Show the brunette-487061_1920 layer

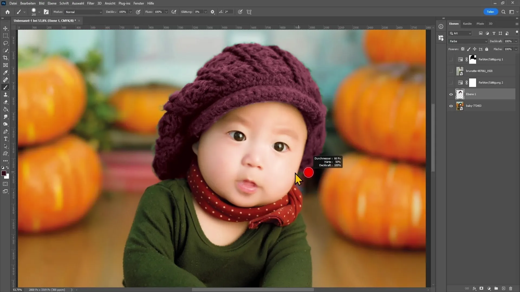tap(451, 71)
